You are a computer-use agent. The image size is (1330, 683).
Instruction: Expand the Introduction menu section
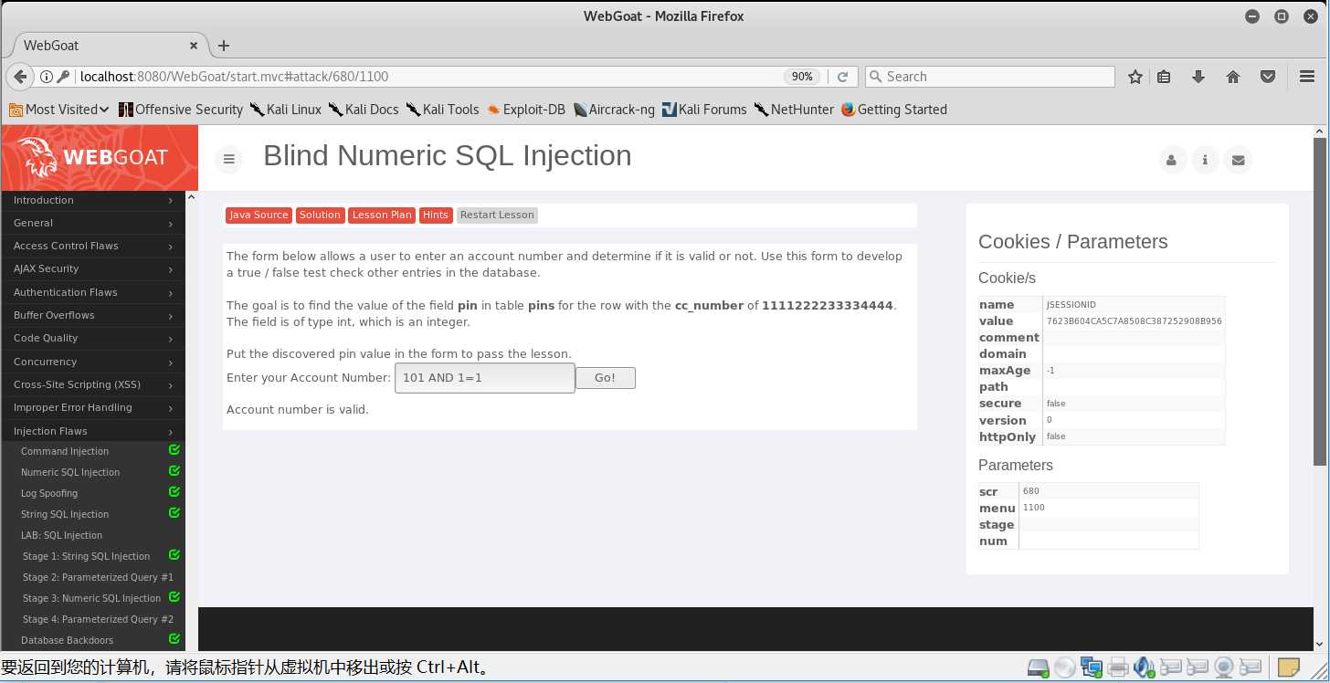pyautogui.click(x=92, y=200)
